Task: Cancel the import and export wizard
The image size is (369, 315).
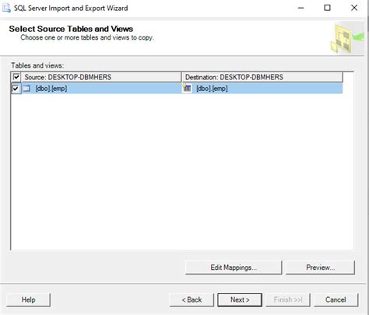Action: (x=336, y=300)
